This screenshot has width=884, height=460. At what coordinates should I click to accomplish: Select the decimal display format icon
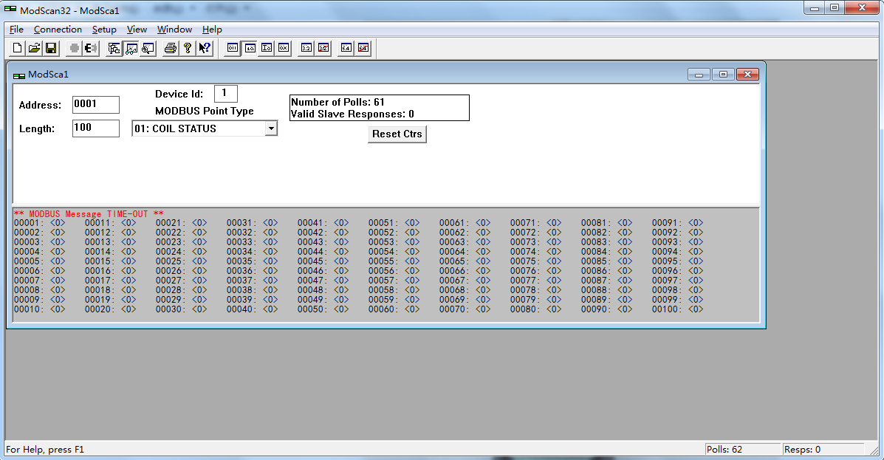[250, 48]
